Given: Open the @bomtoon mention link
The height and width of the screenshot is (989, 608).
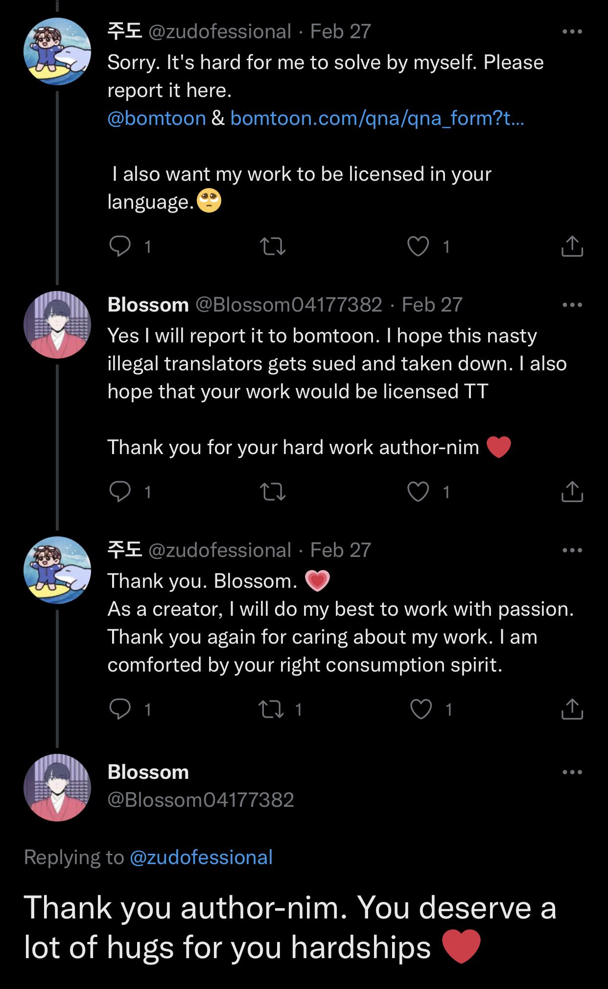Looking at the screenshot, I should pos(157,119).
